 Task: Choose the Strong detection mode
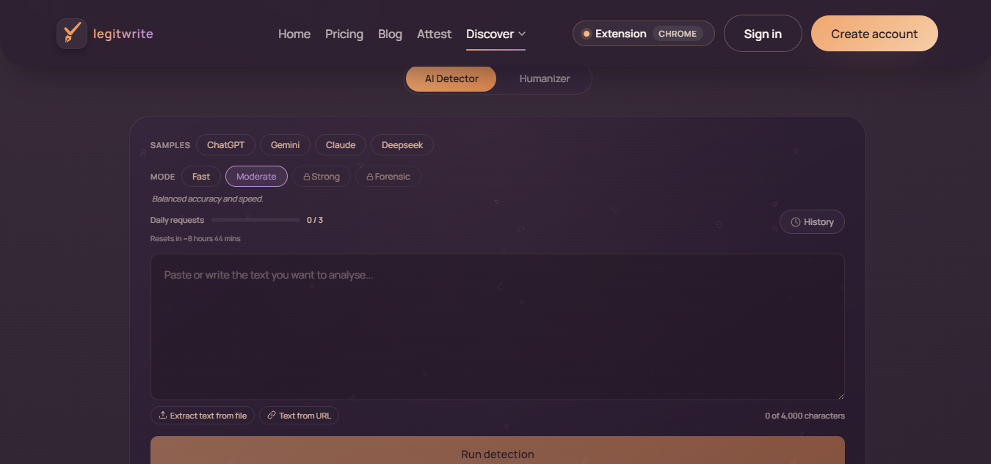[x=322, y=177]
